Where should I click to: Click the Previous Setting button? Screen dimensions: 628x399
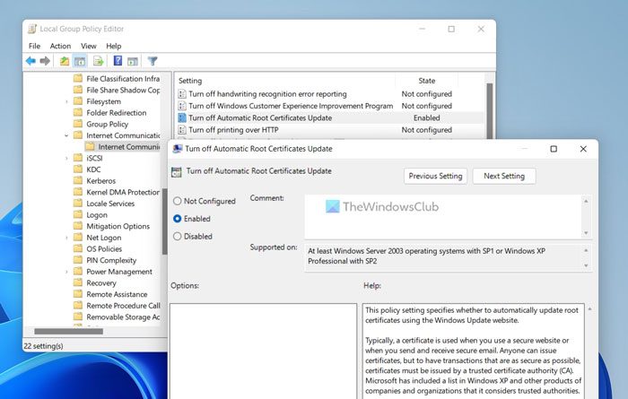[435, 176]
